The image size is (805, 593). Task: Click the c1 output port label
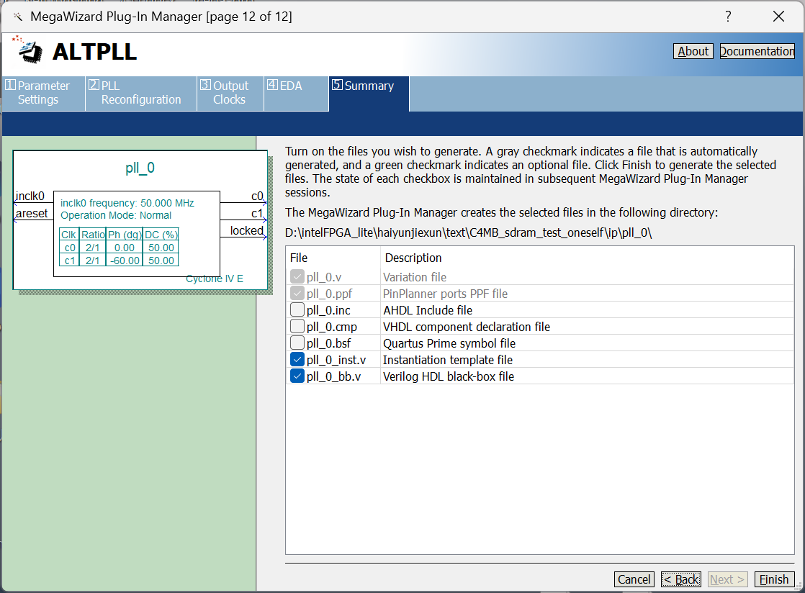coord(257,214)
